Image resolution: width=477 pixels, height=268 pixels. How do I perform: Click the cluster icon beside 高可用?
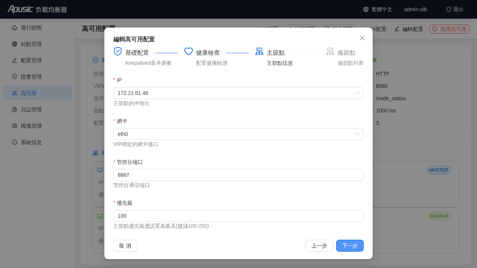click(x=15, y=93)
